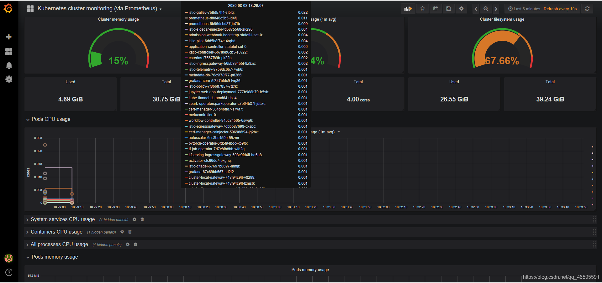The image size is (602, 283).
Task: Click the 4.00 cores value
Action: (x=358, y=100)
